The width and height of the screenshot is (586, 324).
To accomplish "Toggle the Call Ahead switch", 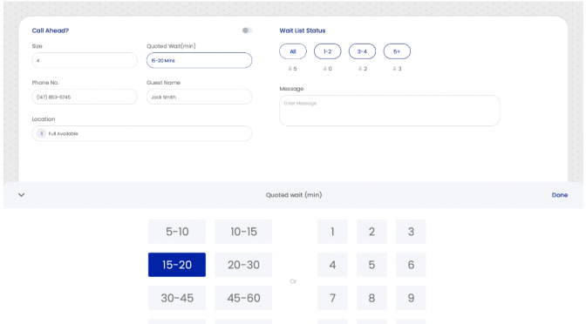I will point(247,30).
